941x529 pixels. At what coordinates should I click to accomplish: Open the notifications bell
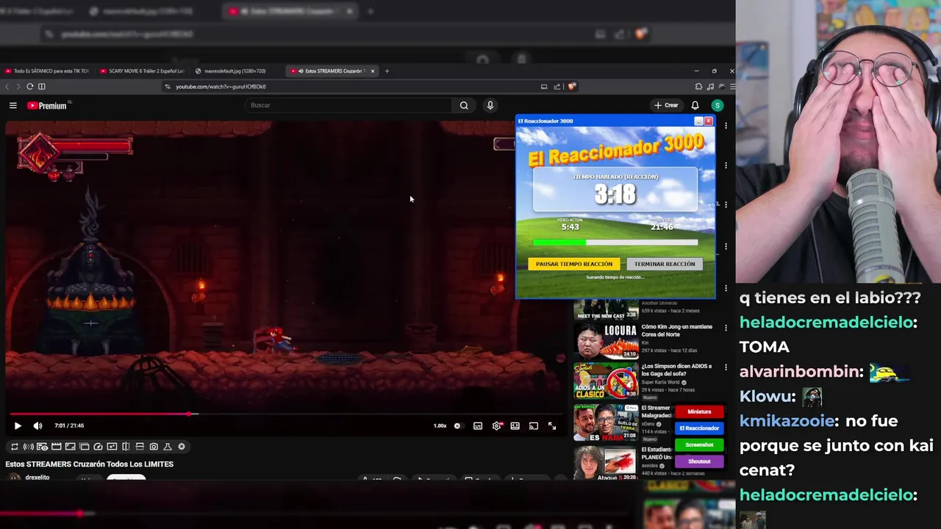[x=695, y=105]
